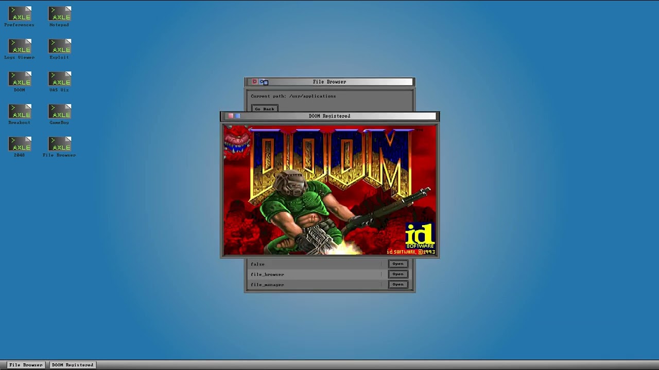Close the File Browser window
The height and width of the screenshot is (370, 659).
pyautogui.click(x=254, y=82)
